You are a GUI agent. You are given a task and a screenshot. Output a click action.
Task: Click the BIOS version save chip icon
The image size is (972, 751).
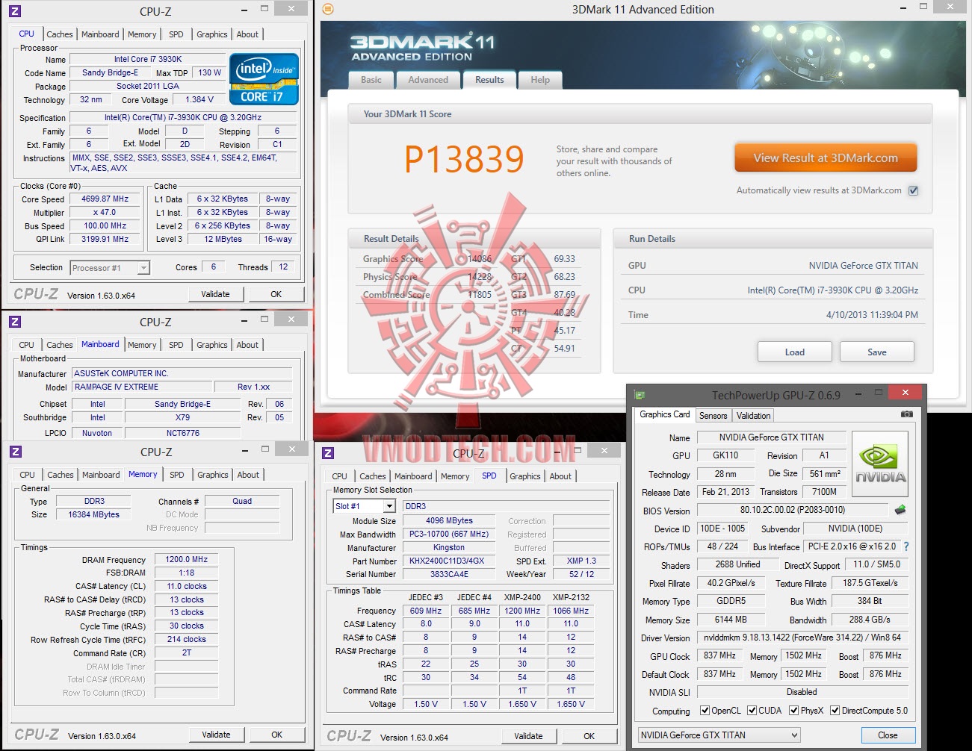pyautogui.click(x=900, y=510)
